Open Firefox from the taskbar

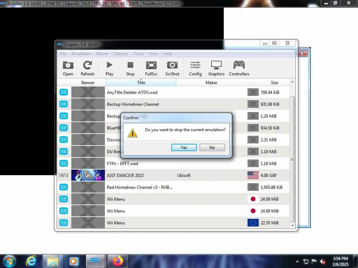click(x=118, y=261)
